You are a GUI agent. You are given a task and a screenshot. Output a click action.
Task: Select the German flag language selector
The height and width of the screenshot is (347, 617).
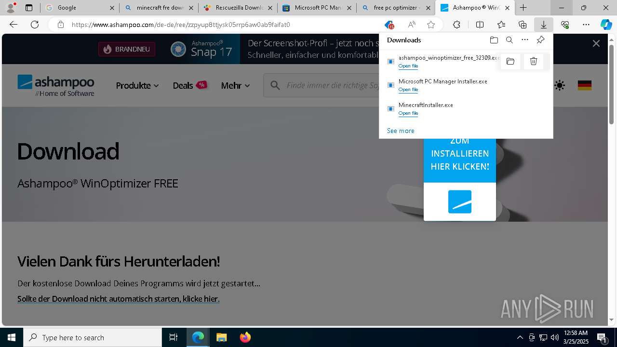click(x=585, y=86)
